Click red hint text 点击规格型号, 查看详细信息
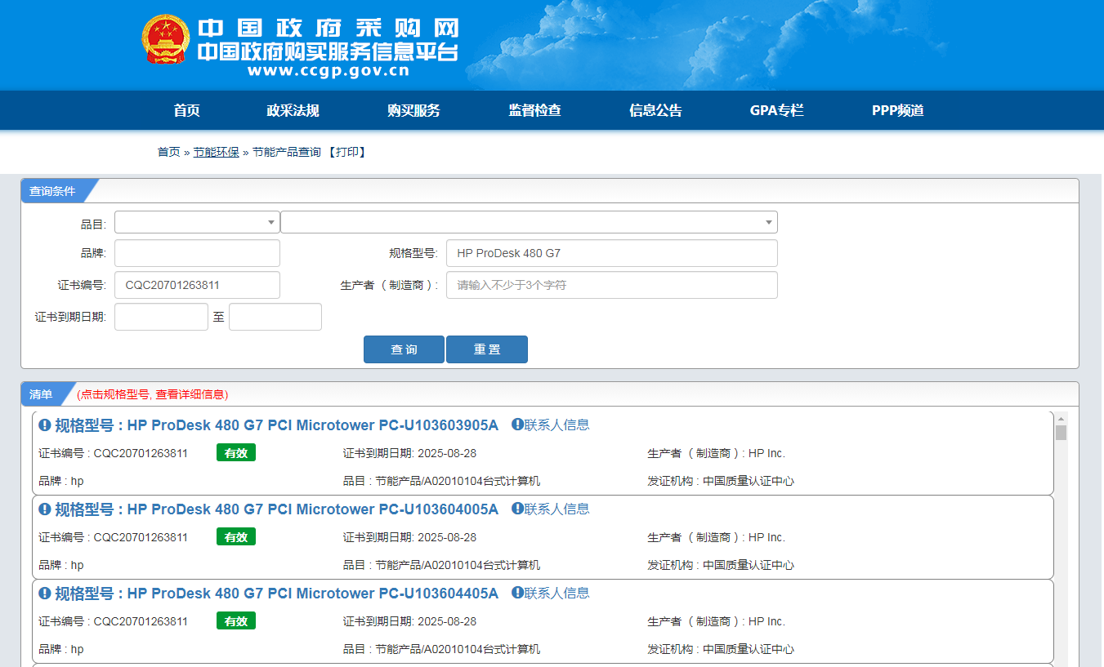The height and width of the screenshot is (667, 1104). tap(153, 394)
